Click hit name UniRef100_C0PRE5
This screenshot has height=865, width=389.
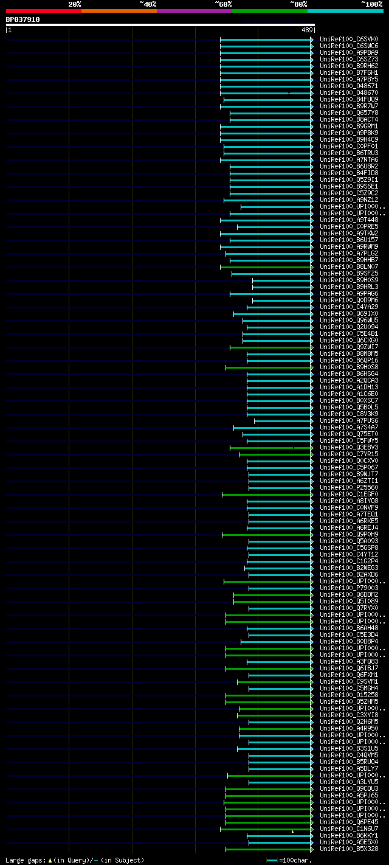pos(349,226)
